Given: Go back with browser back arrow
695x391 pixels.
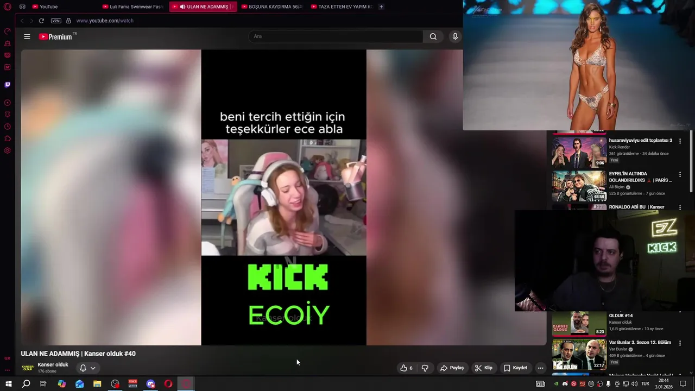Looking at the screenshot, I should (22, 21).
